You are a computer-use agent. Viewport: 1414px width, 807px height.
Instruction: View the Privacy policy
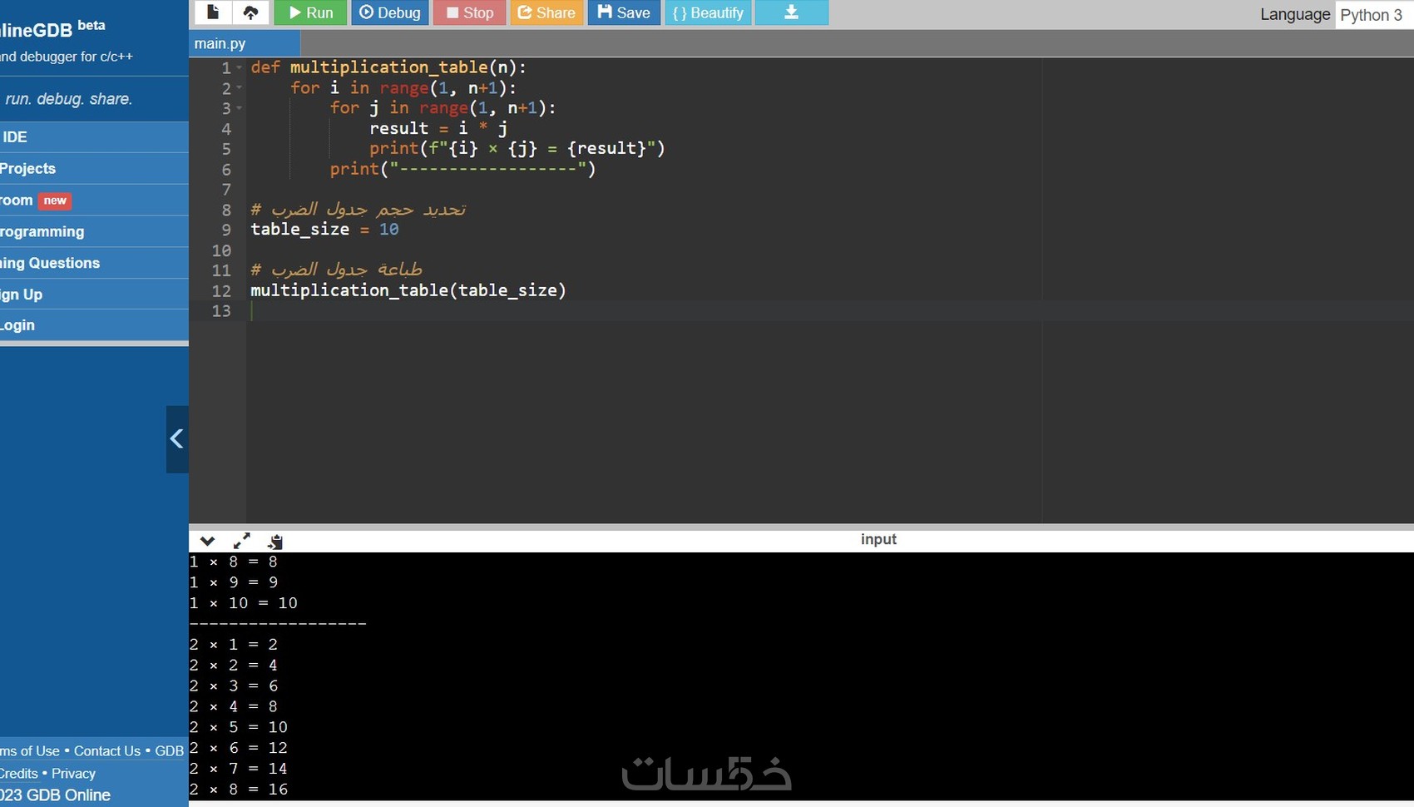[x=72, y=773]
